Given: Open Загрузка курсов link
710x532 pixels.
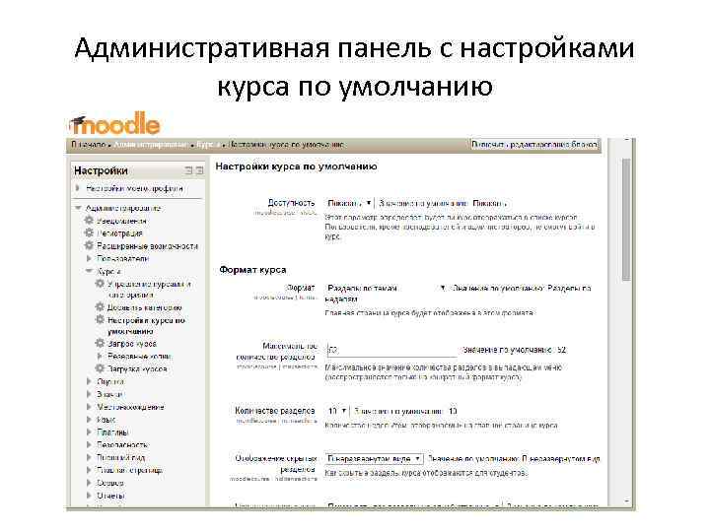Looking at the screenshot, I should click(x=137, y=369).
